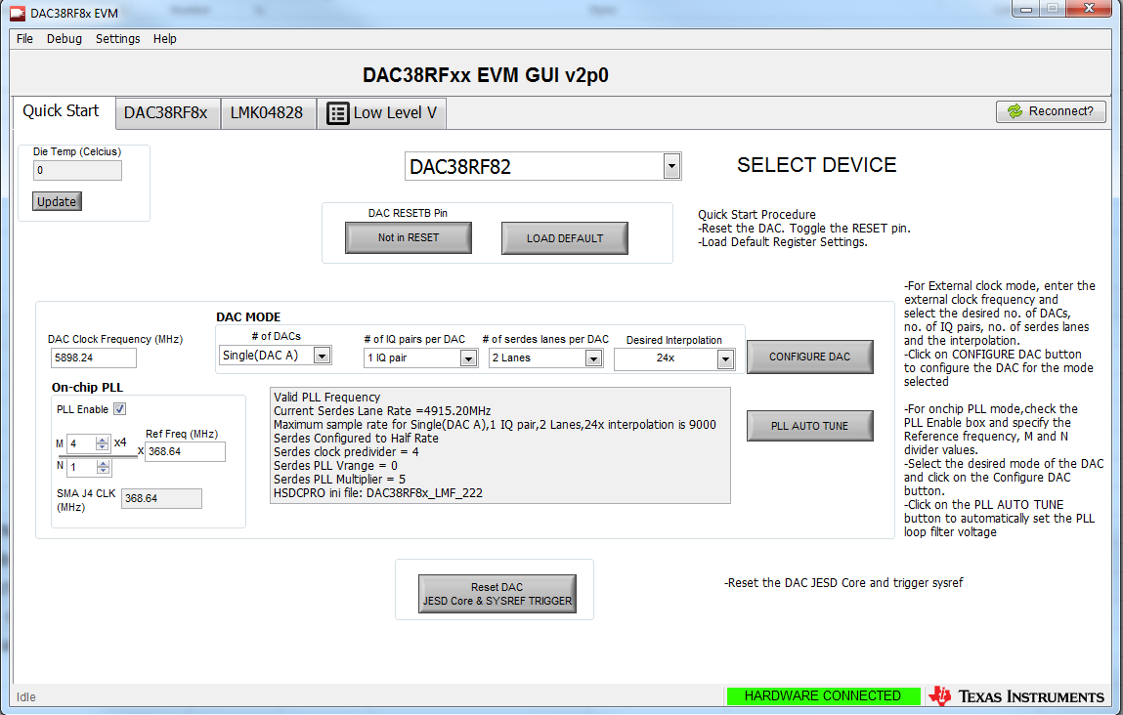
Task: Switch to the DAC38RF8x tab
Action: [x=167, y=113]
